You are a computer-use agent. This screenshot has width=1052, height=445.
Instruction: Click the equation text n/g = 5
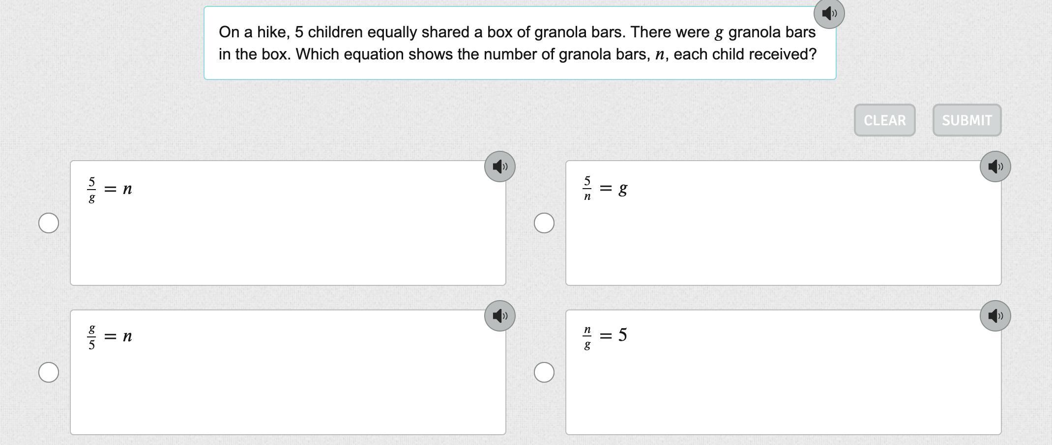point(606,336)
